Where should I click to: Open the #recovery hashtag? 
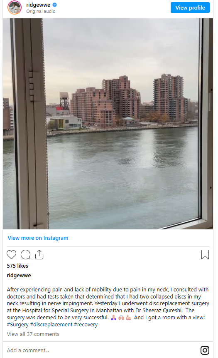click(x=86, y=324)
